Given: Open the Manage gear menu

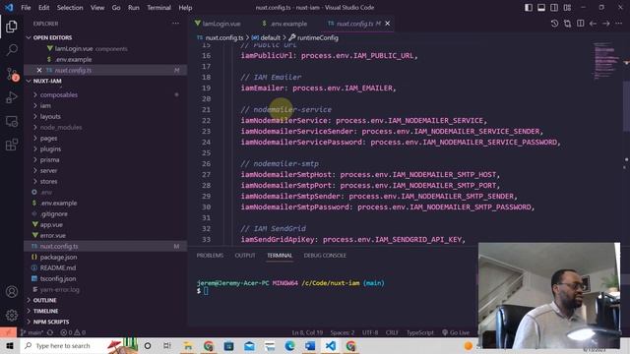Looking at the screenshot, I should coord(12,316).
